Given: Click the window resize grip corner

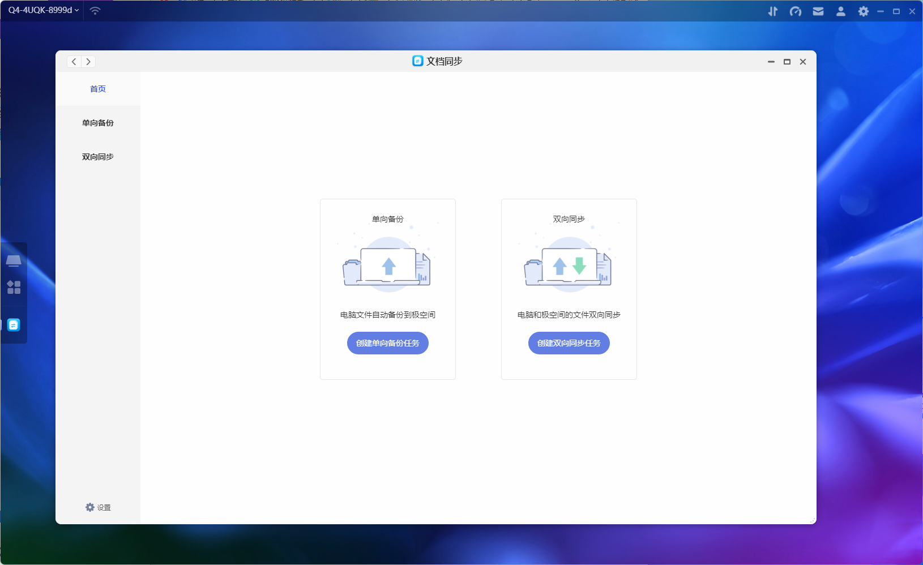Looking at the screenshot, I should tap(813, 520).
